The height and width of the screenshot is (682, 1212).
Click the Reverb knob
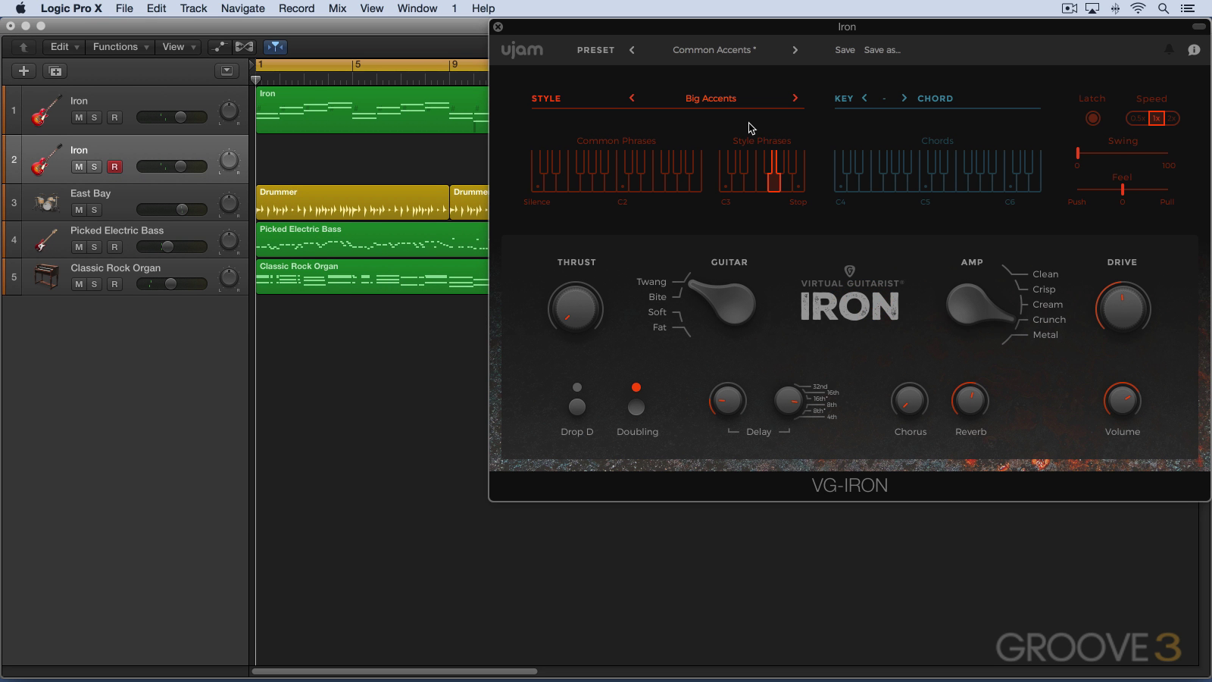pyautogui.click(x=970, y=401)
